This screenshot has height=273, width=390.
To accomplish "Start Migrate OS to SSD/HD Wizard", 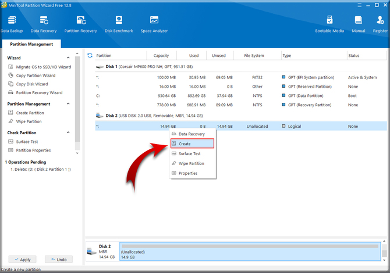I will coord(40,67).
